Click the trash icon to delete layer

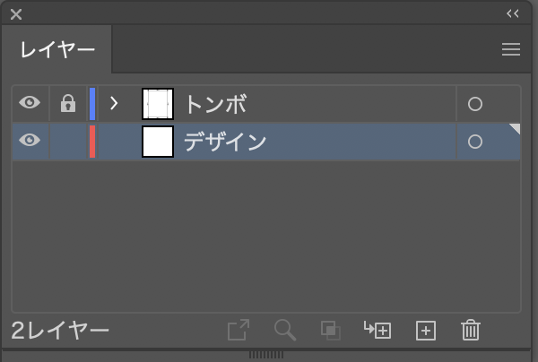[471, 330]
